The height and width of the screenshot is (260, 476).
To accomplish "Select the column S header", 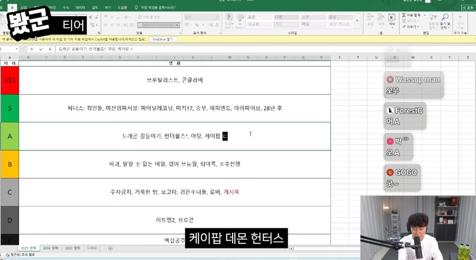I will coord(340,58).
